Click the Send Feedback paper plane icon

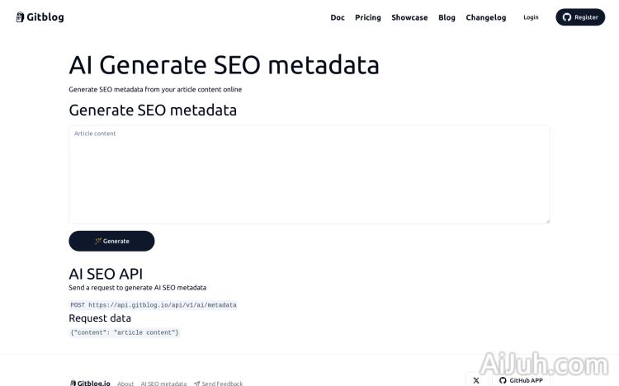pyautogui.click(x=197, y=384)
